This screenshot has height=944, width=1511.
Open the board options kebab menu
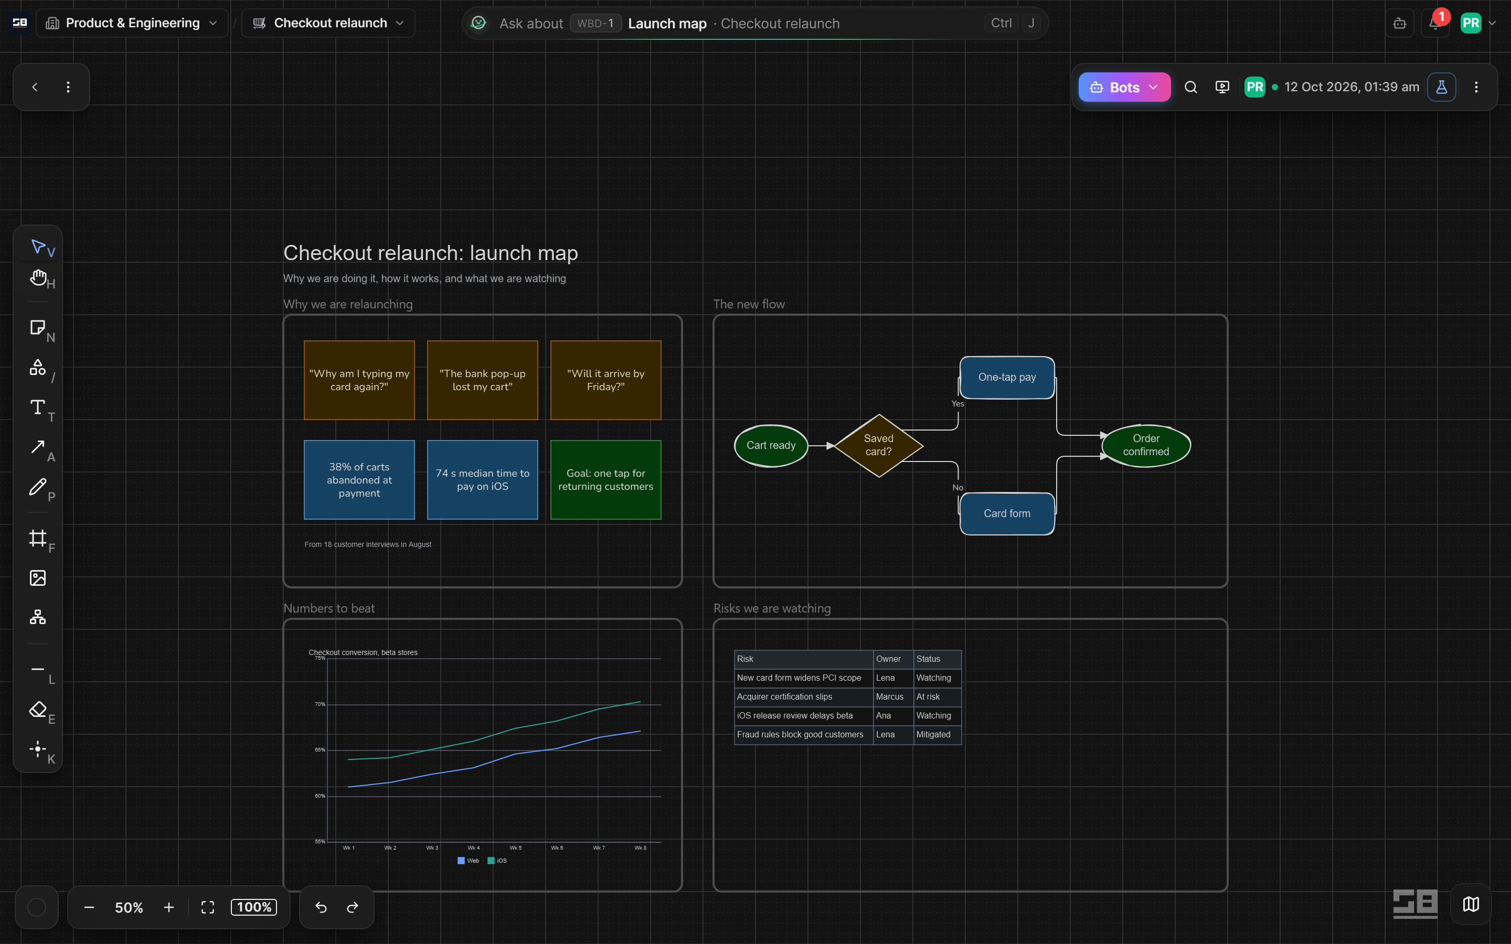68,87
